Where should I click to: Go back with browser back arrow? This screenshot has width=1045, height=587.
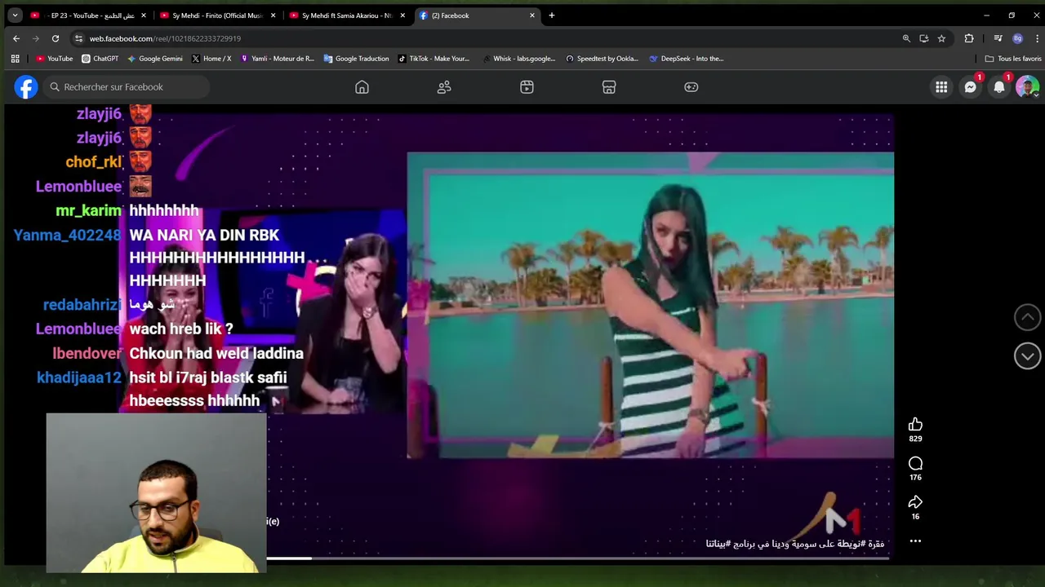click(16, 38)
